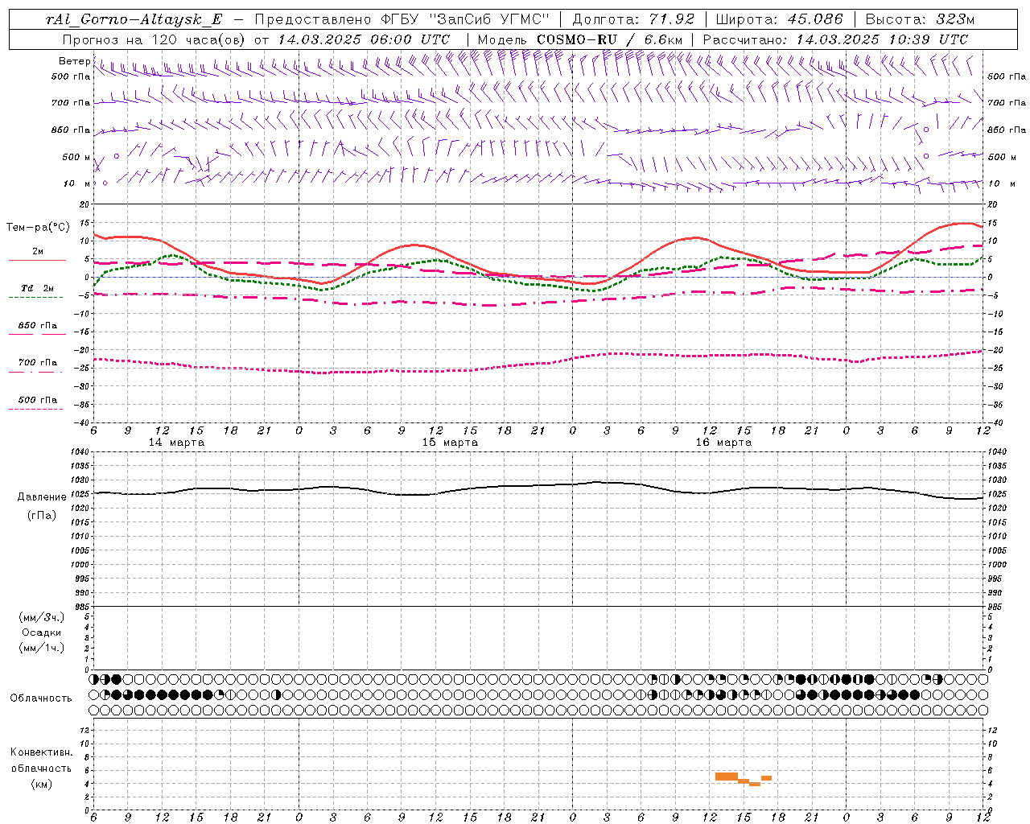The height and width of the screenshot is (824, 1030).
Task: Click the dashed line sample under 500 гПа legend
Action: tap(36, 410)
